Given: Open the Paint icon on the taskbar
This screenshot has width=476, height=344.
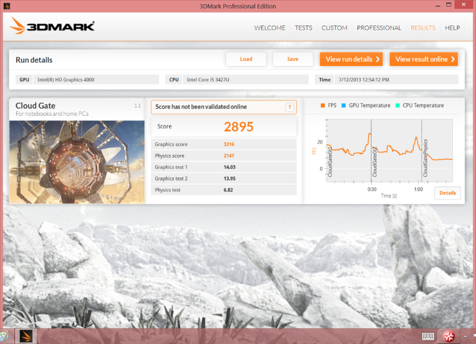Looking at the screenshot, I should [4, 336].
